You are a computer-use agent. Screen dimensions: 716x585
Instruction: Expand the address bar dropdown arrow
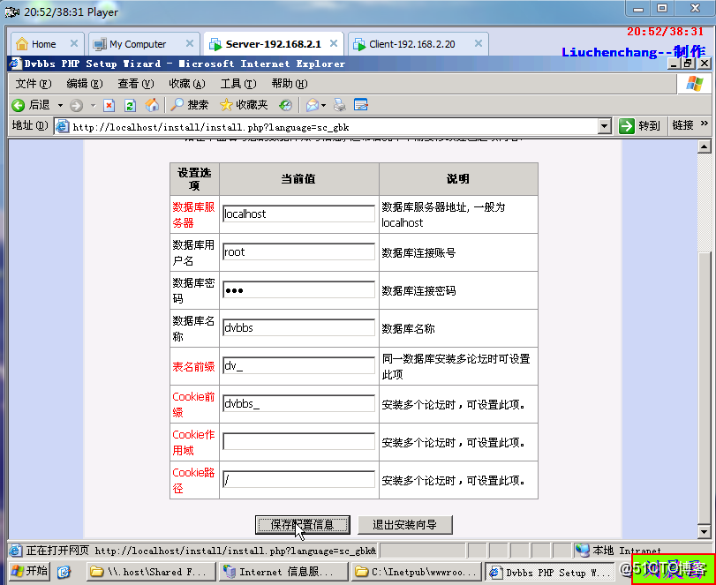tap(605, 126)
